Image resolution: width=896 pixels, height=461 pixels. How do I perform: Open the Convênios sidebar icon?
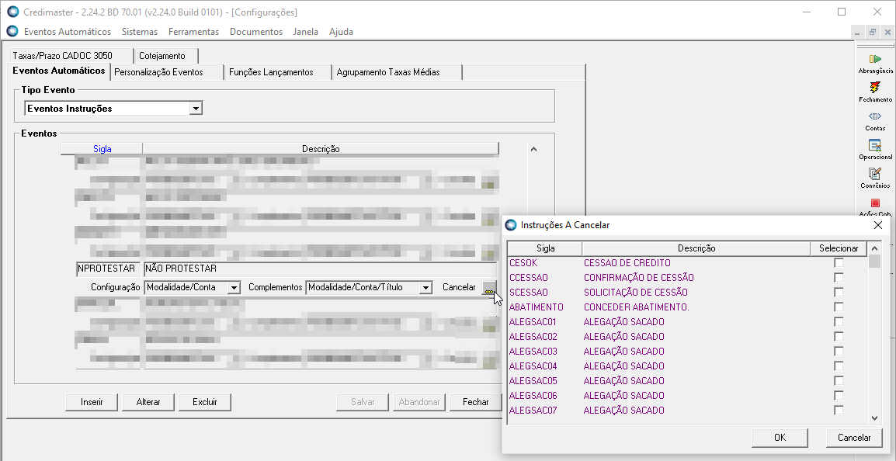click(875, 178)
